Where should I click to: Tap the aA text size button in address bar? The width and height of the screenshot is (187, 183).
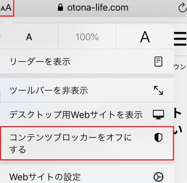pyautogui.click(x=6, y=8)
